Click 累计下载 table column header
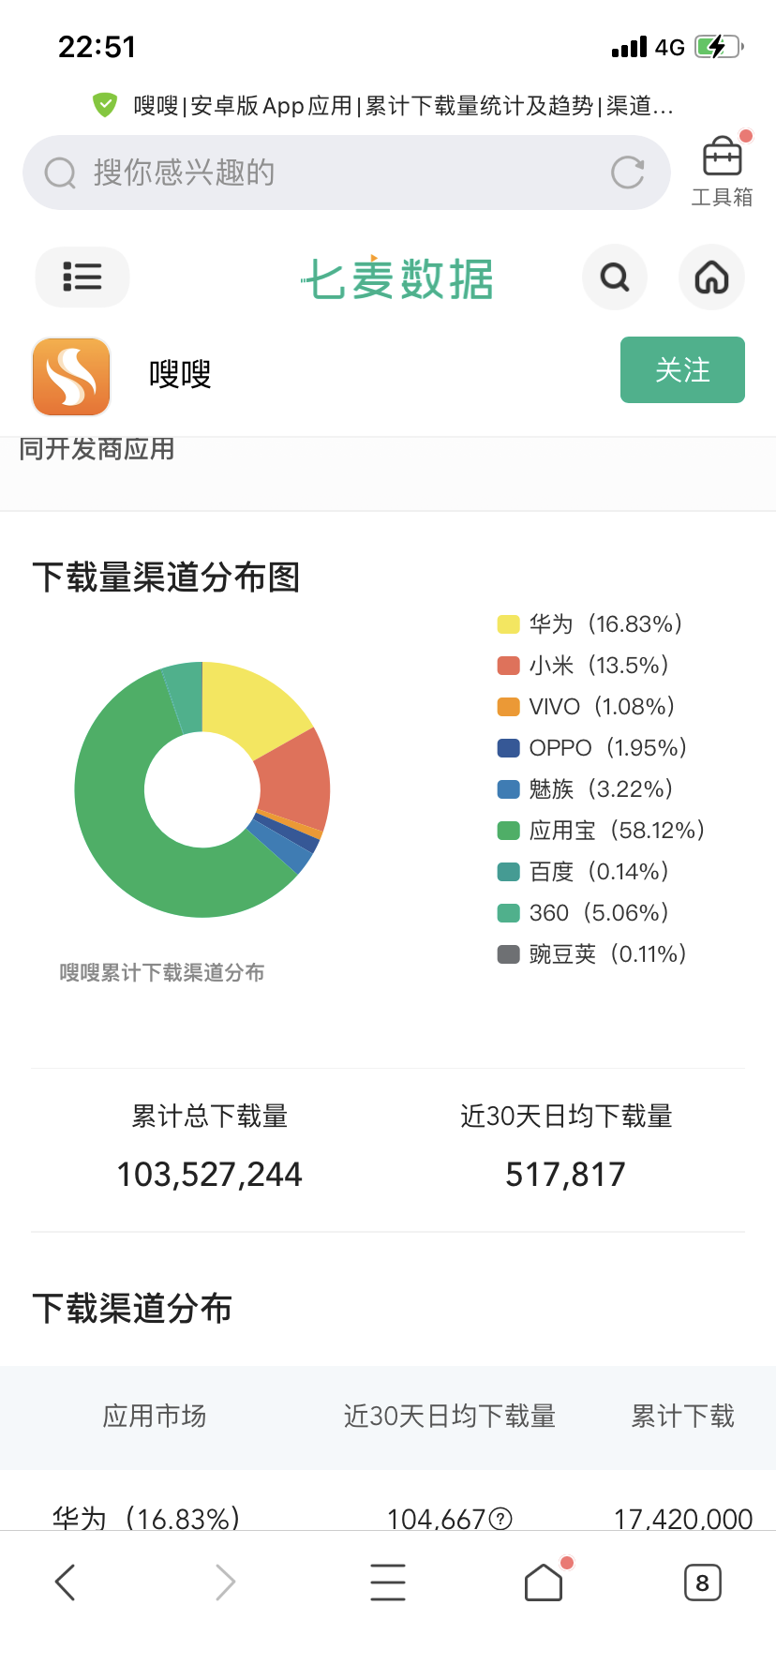 (x=682, y=1416)
